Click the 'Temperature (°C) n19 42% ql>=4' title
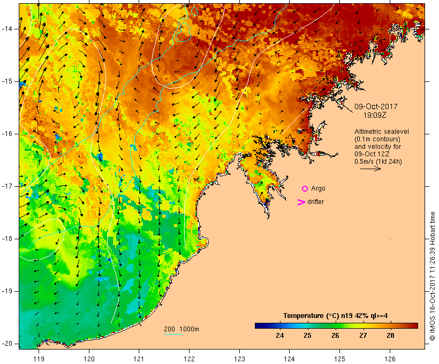The width and height of the screenshot is (439, 364). click(x=336, y=316)
